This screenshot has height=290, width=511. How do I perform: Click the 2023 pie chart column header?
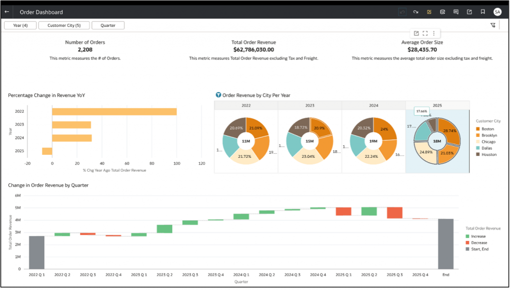coord(310,106)
